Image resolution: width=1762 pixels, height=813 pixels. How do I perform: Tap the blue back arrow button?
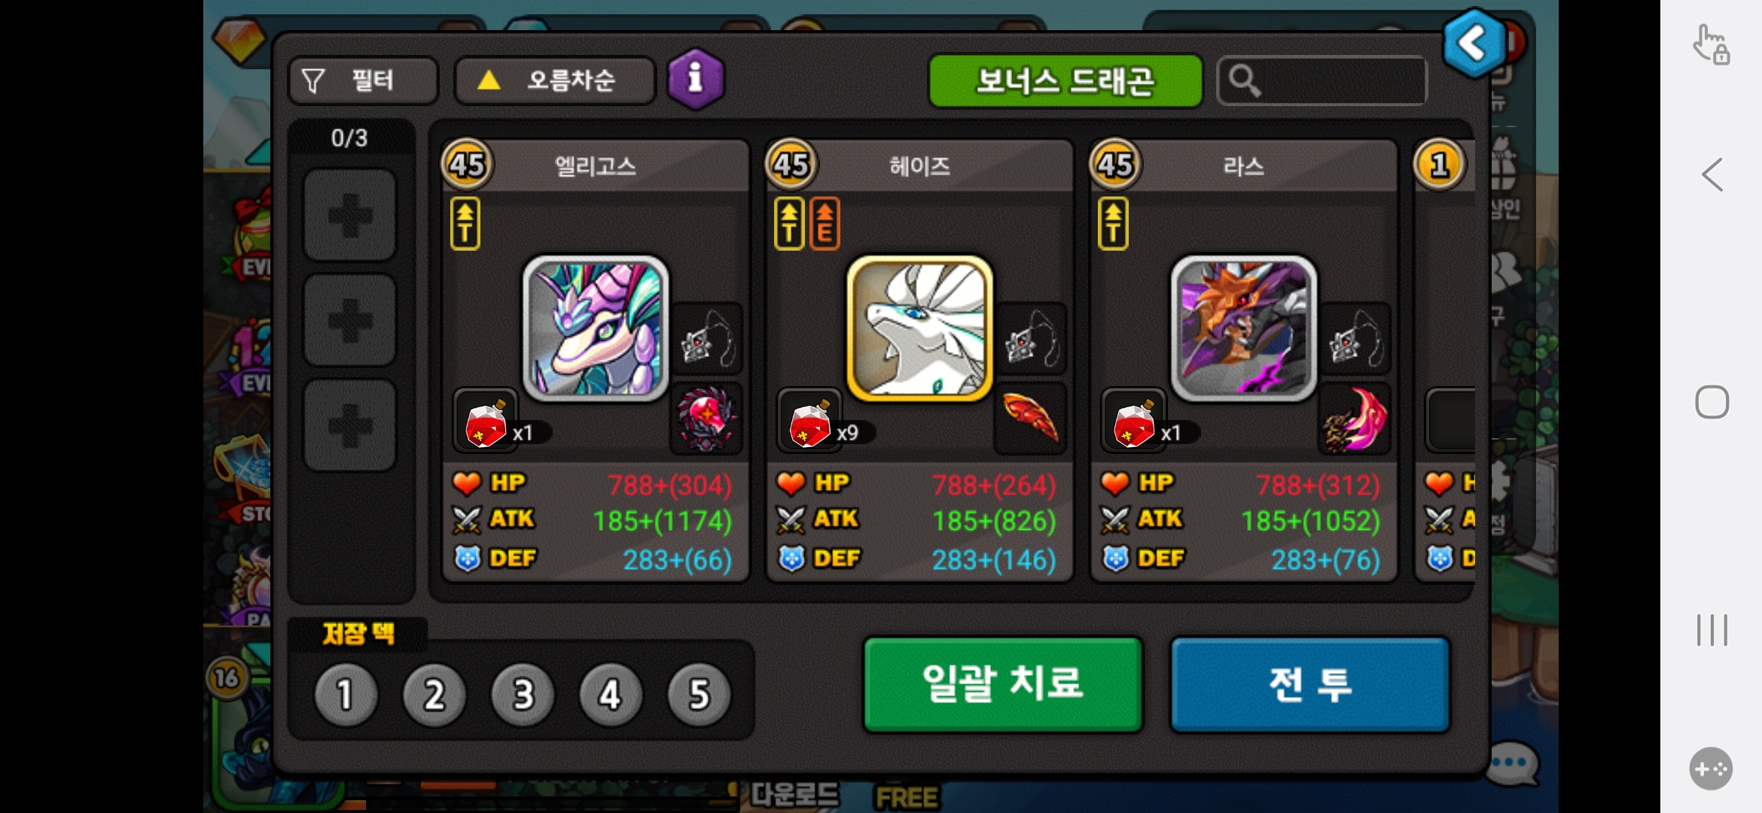click(x=1474, y=44)
